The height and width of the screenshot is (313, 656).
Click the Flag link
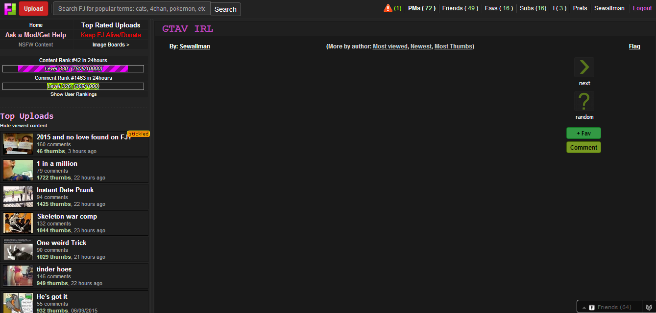(x=634, y=46)
